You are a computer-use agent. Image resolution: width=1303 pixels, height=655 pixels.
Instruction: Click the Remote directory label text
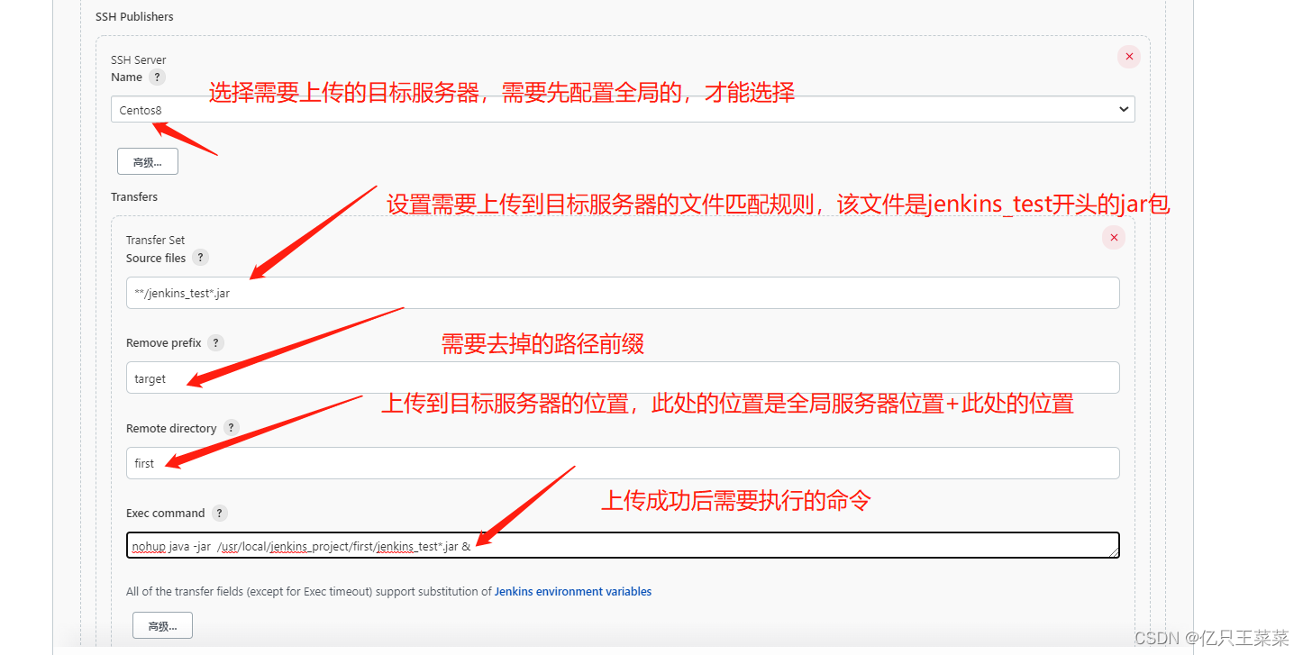[x=171, y=429]
